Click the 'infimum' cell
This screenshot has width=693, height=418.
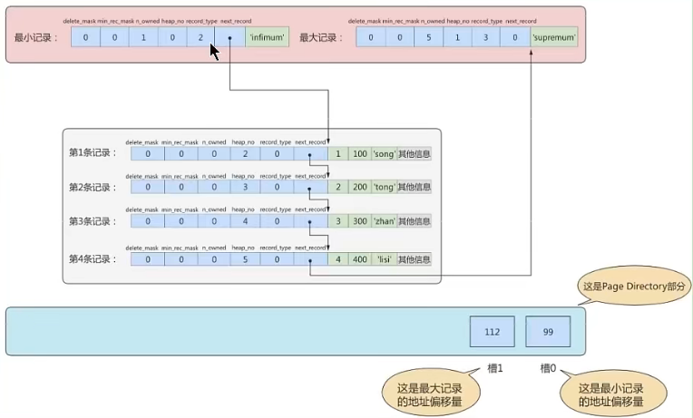[x=267, y=37]
